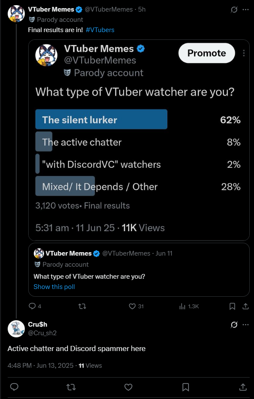Reply to Cru$h's tweet
This screenshot has height=399, width=254.
point(14,387)
